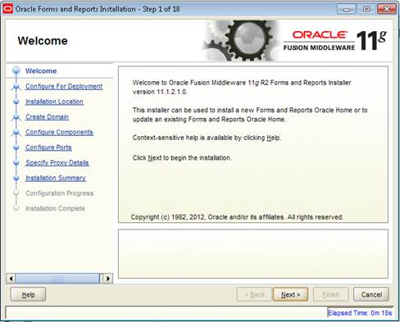
Task: Click the empty message pane below welcome text
Action: (x=253, y=254)
